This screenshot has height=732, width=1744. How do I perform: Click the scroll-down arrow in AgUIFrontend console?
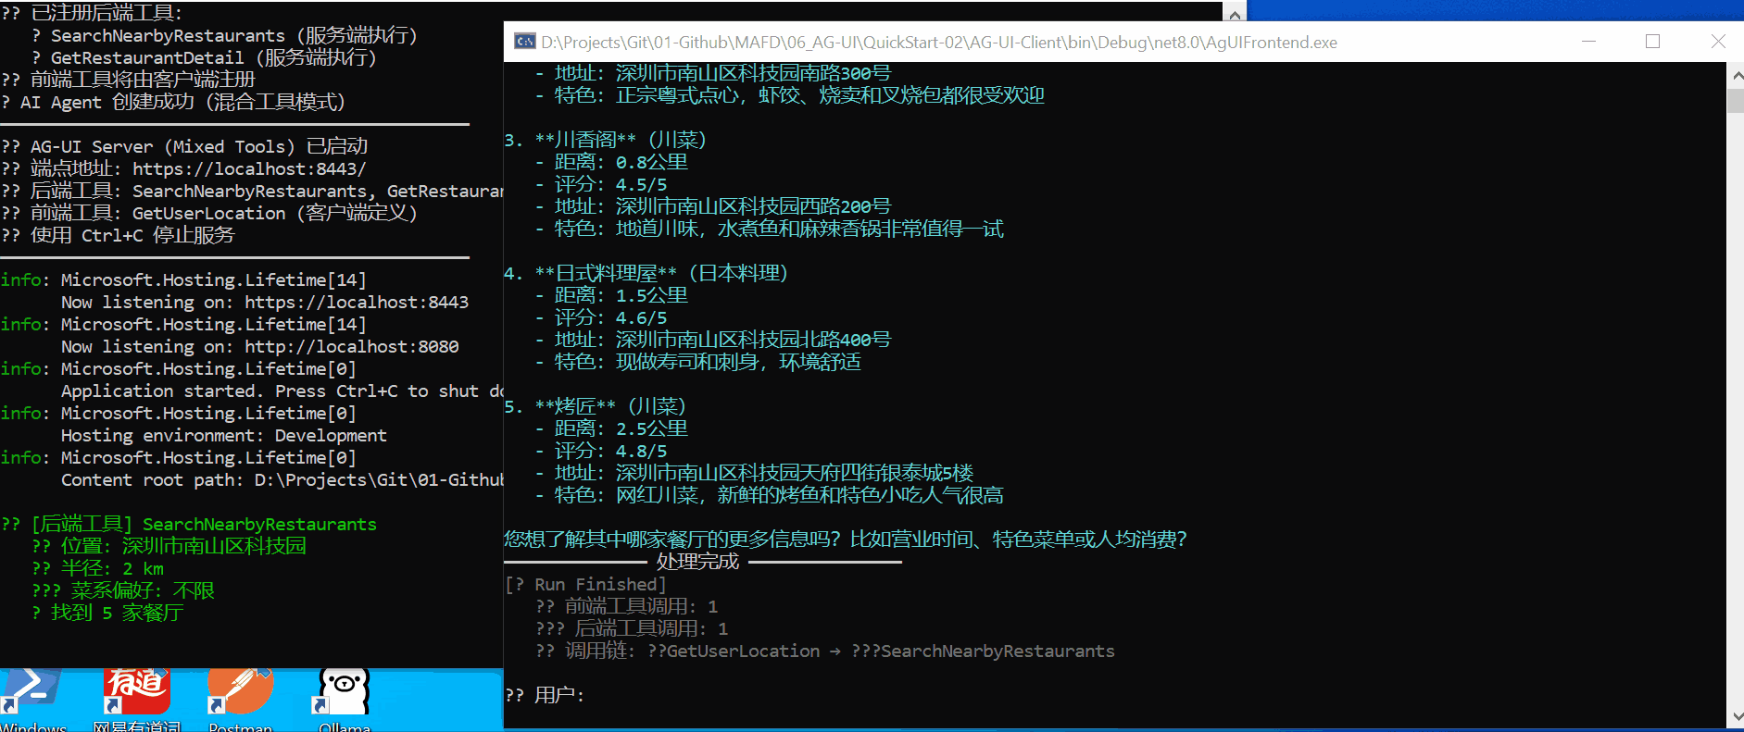[x=1736, y=717]
